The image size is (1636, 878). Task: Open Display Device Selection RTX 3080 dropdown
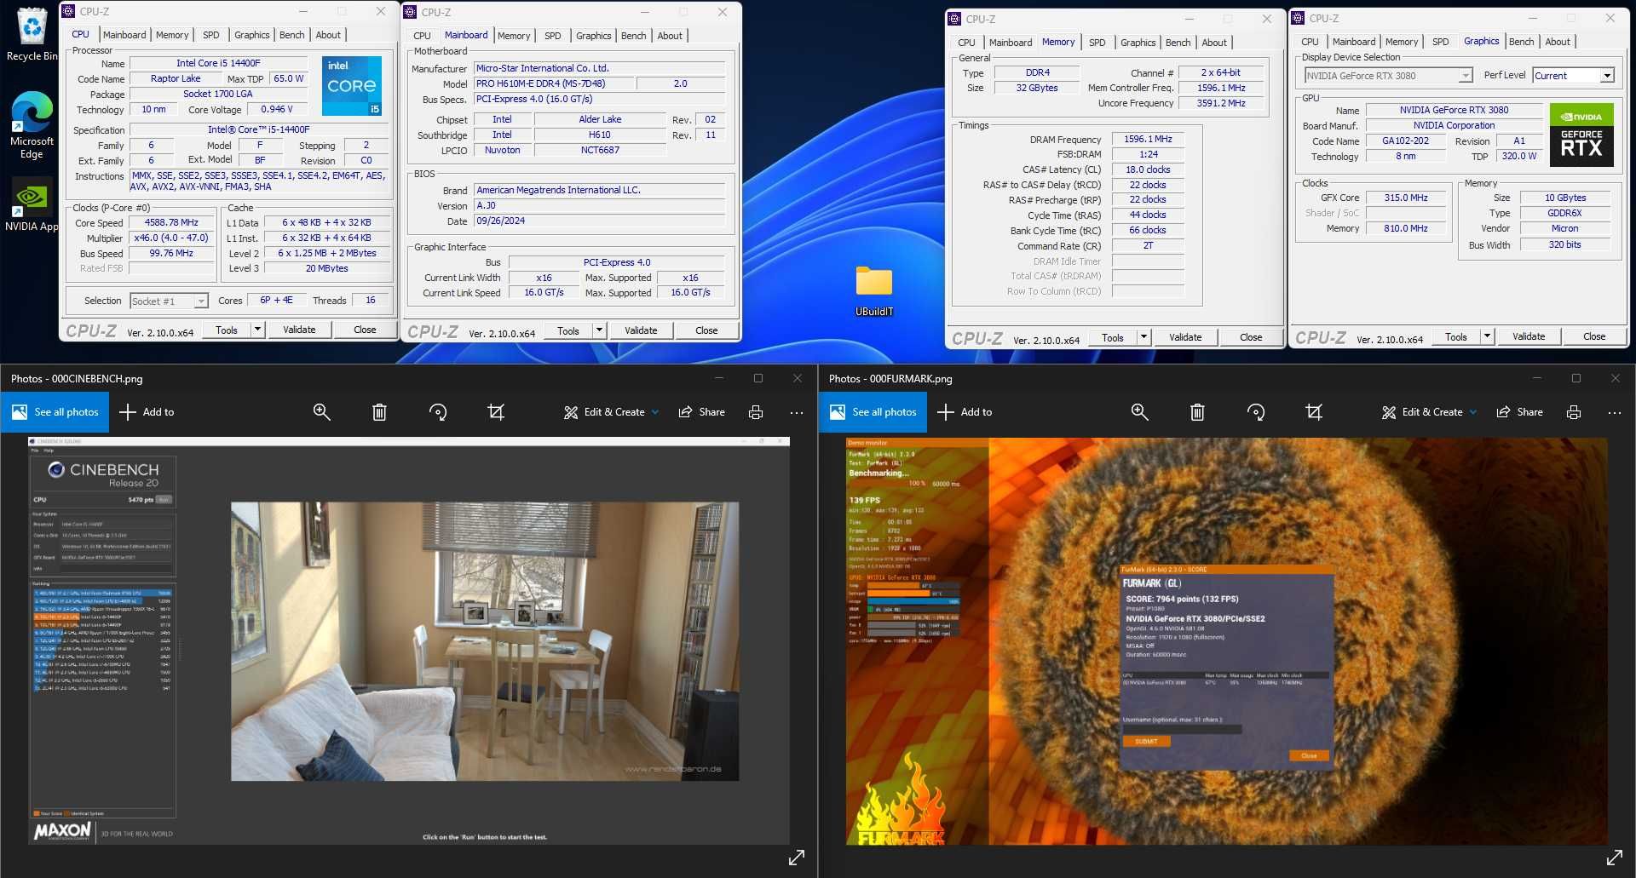click(x=1388, y=76)
